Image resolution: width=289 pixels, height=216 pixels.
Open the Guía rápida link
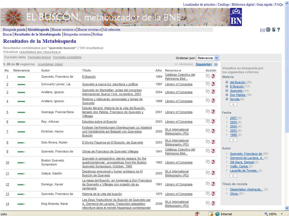[265, 4]
